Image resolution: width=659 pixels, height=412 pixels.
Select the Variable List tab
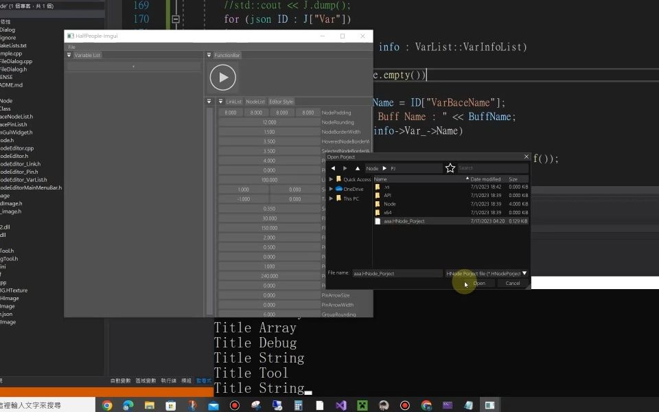(87, 55)
